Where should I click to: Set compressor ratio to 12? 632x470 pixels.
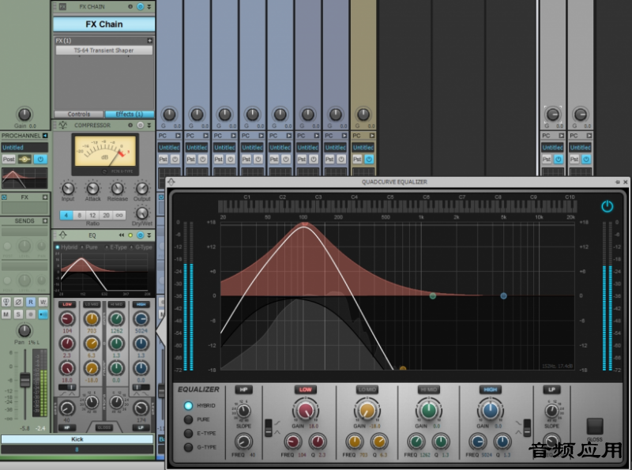click(92, 215)
